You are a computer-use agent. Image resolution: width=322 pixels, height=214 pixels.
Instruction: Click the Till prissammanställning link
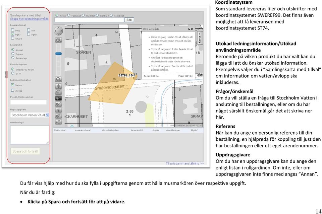coord(184,163)
